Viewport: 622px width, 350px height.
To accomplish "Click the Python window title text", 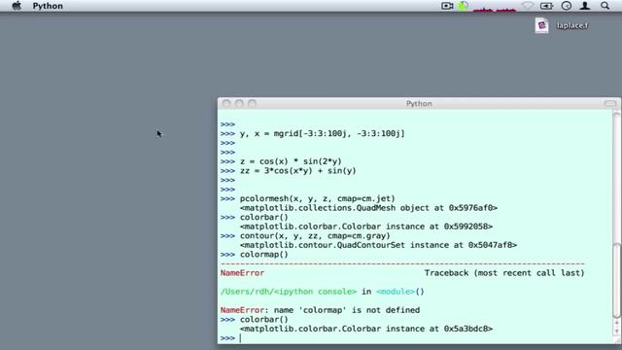I will pyautogui.click(x=419, y=104).
